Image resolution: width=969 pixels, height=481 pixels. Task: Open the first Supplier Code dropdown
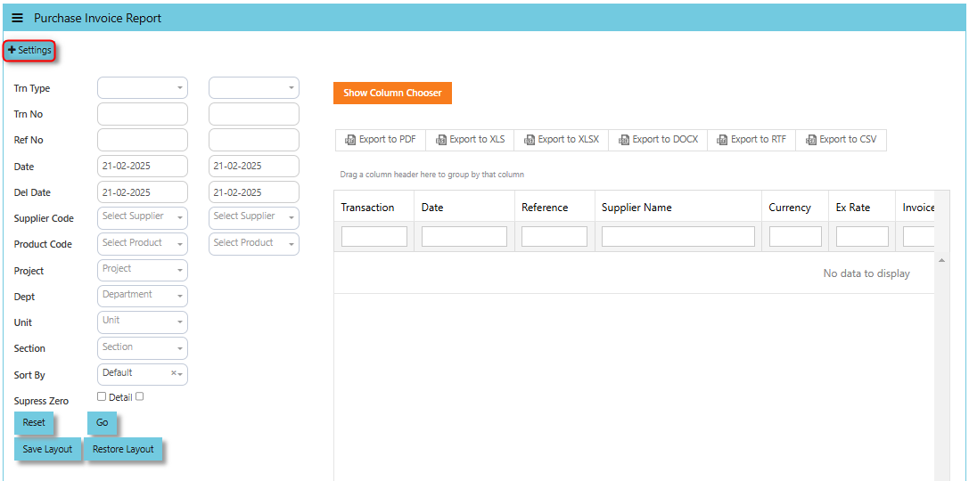(x=143, y=218)
